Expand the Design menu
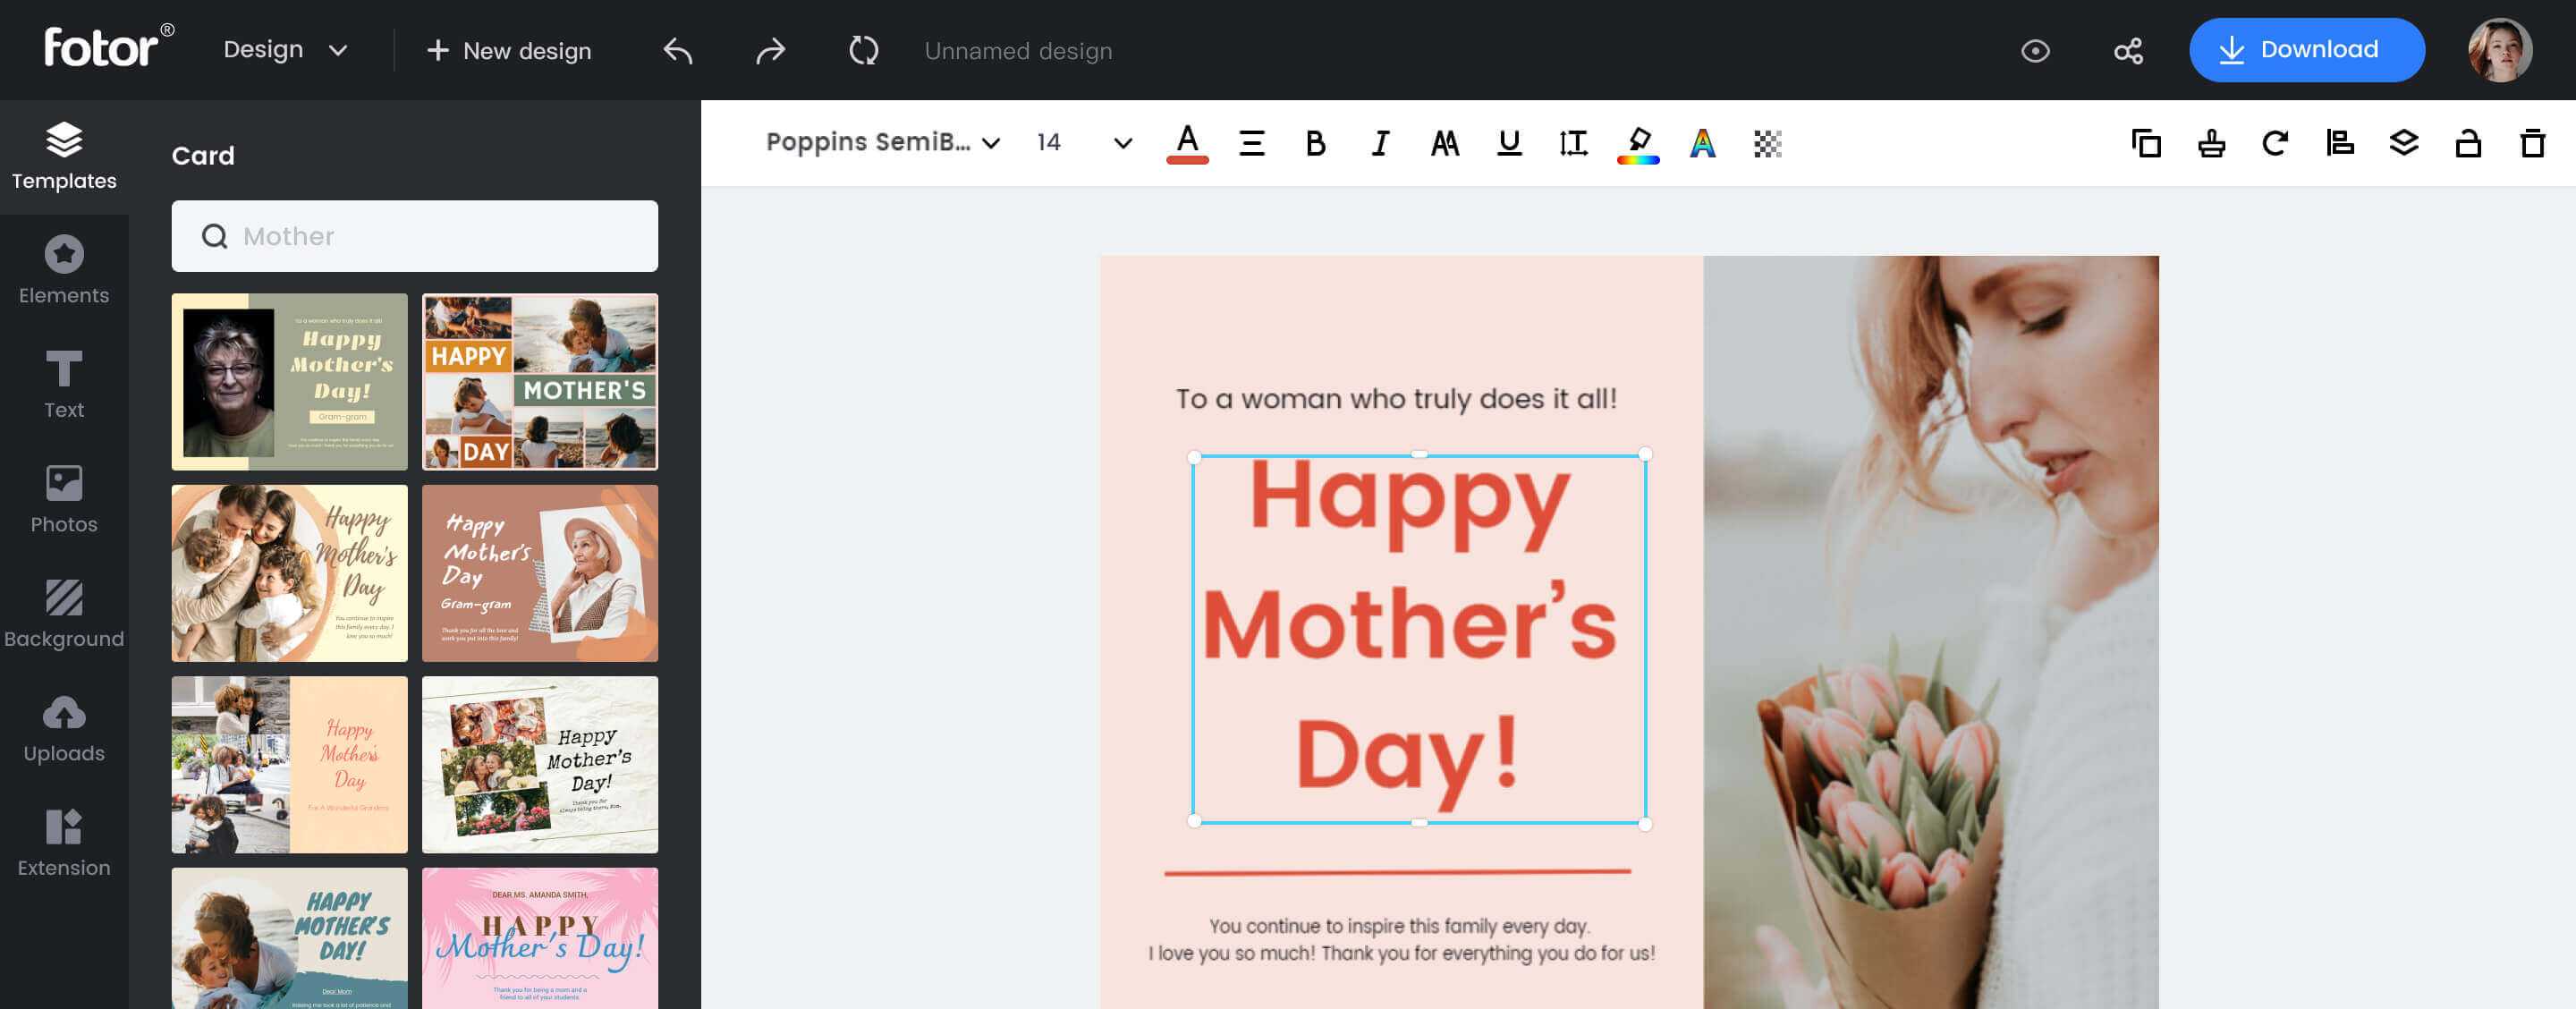The width and height of the screenshot is (2576, 1009). 285,49
